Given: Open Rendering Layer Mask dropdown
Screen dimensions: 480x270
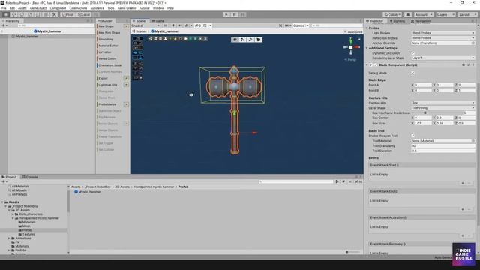Looking at the screenshot, I should (x=443, y=58).
